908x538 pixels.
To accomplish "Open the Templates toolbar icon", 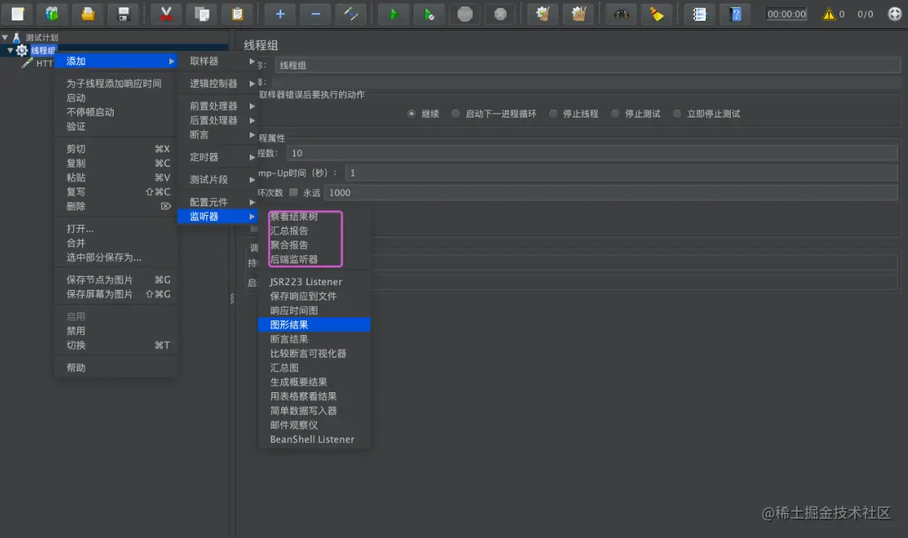I will pyautogui.click(x=52, y=14).
